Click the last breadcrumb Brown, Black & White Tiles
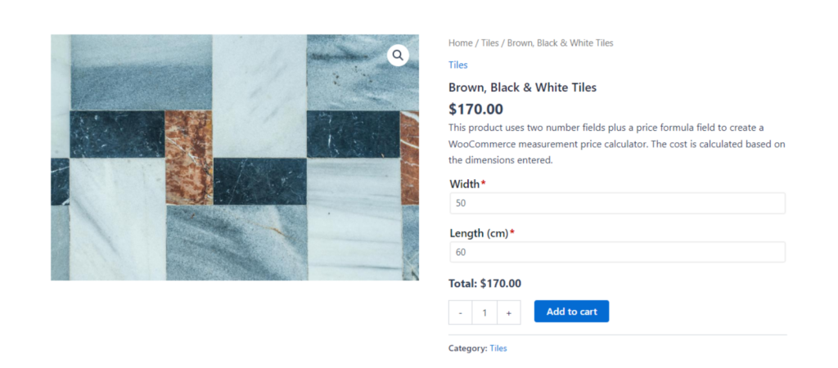Viewport: 838px width, 368px height. pos(560,43)
